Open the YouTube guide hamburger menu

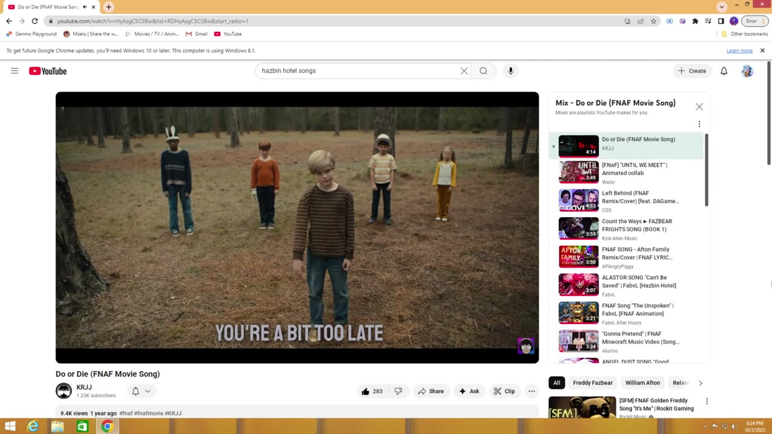tap(14, 71)
